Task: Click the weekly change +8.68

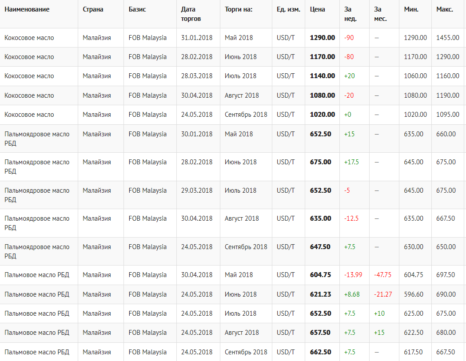Action: coord(352,294)
